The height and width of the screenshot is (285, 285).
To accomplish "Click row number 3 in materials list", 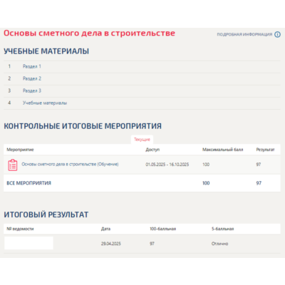I will click(x=9, y=90).
